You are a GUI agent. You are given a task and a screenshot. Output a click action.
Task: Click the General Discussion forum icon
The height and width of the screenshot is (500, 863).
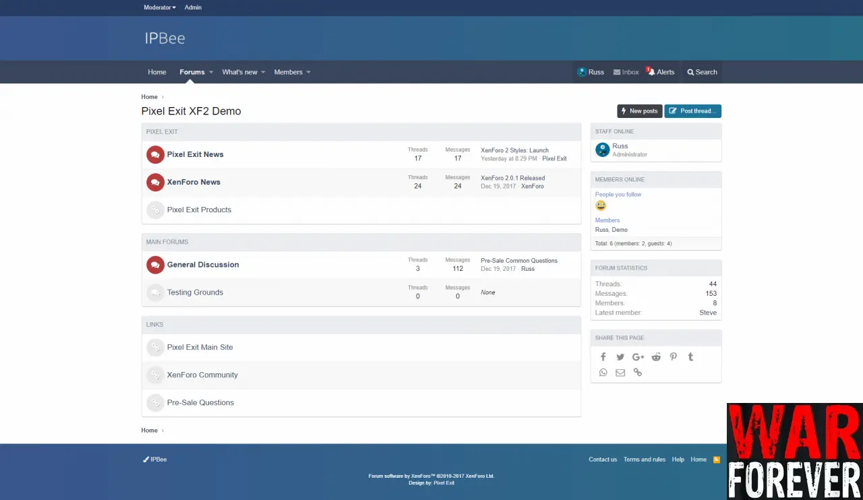(155, 265)
